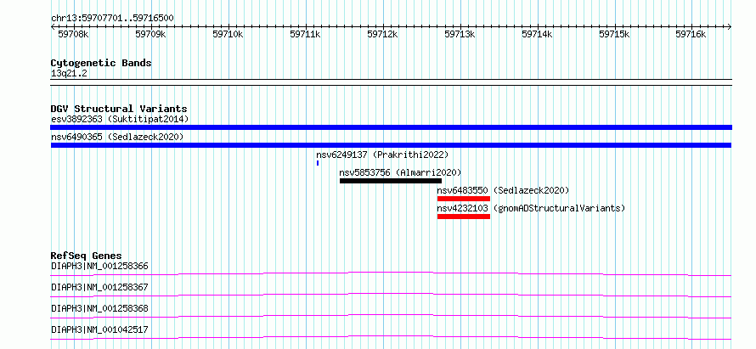Screen dimensions: 756x349
Task: Click the magenta NM_001042517 transcript line
Action: click(x=391, y=337)
